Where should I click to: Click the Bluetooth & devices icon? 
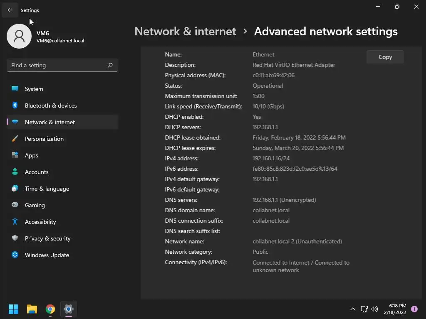click(x=15, y=106)
